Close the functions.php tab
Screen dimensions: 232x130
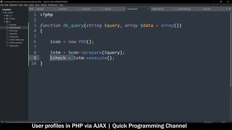coord(148,9)
